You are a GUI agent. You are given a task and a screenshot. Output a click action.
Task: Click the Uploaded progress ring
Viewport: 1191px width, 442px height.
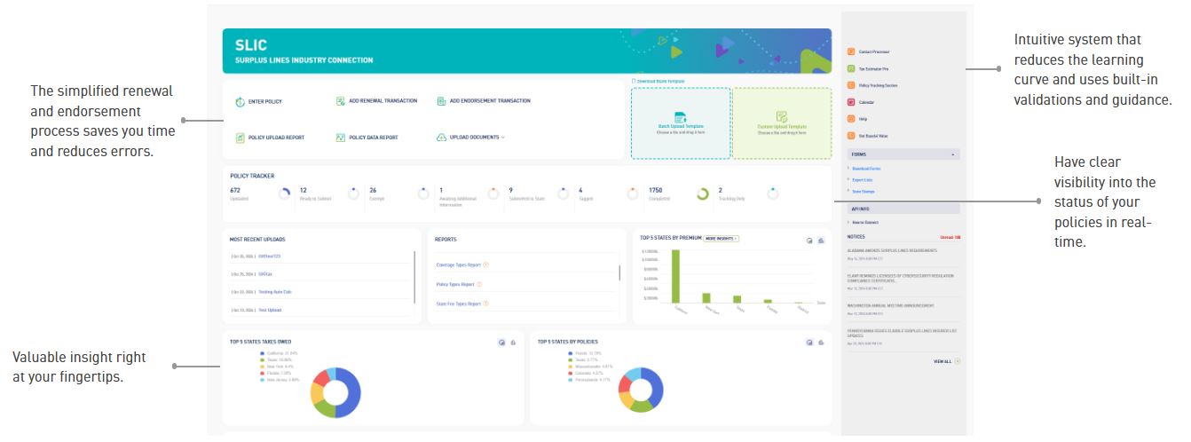click(x=284, y=193)
